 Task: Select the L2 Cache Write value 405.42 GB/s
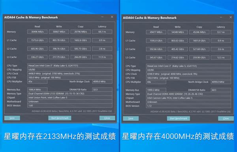click(x=178, y=49)
